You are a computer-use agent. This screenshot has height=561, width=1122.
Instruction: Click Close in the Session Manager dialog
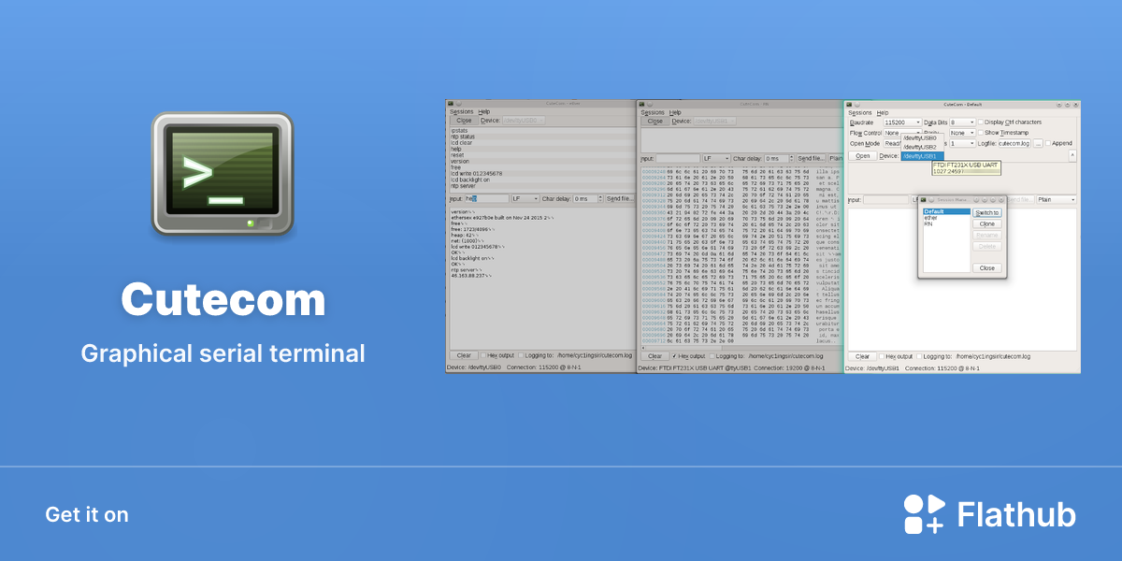tap(987, 268)
